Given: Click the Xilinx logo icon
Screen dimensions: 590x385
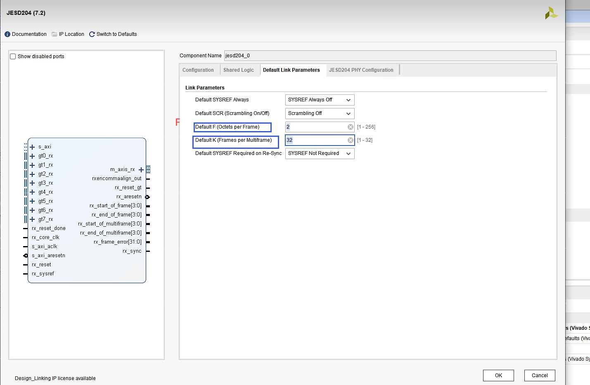Looking at the screenshot, I should [x=551, y=13].
